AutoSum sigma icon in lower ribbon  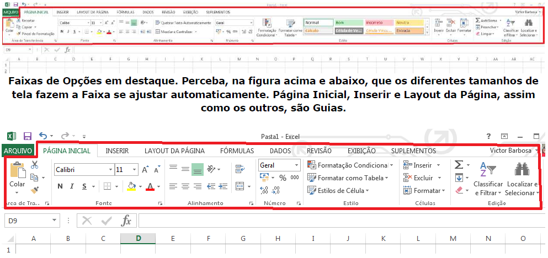point(459,165)
